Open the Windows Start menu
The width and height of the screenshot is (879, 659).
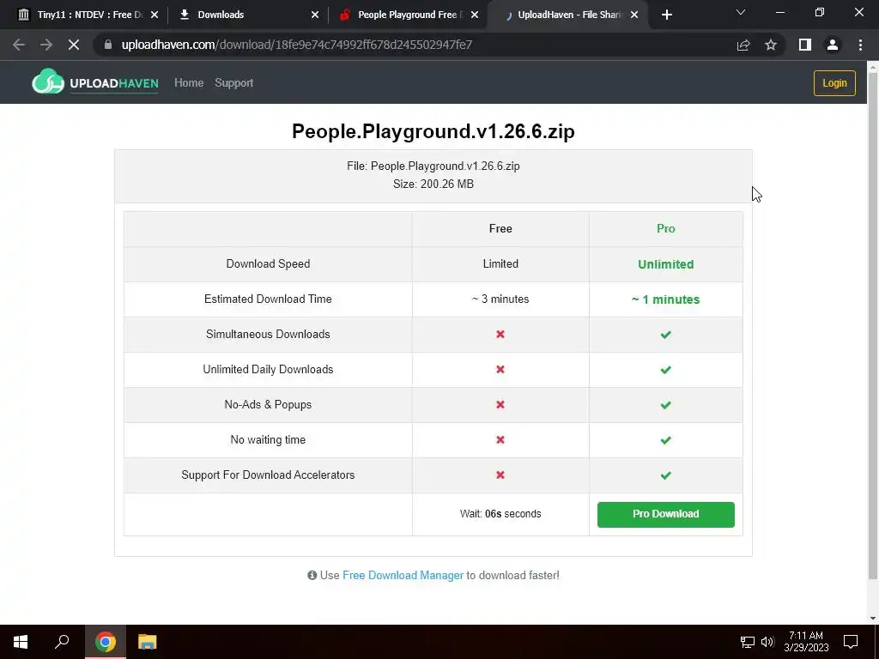21,642
